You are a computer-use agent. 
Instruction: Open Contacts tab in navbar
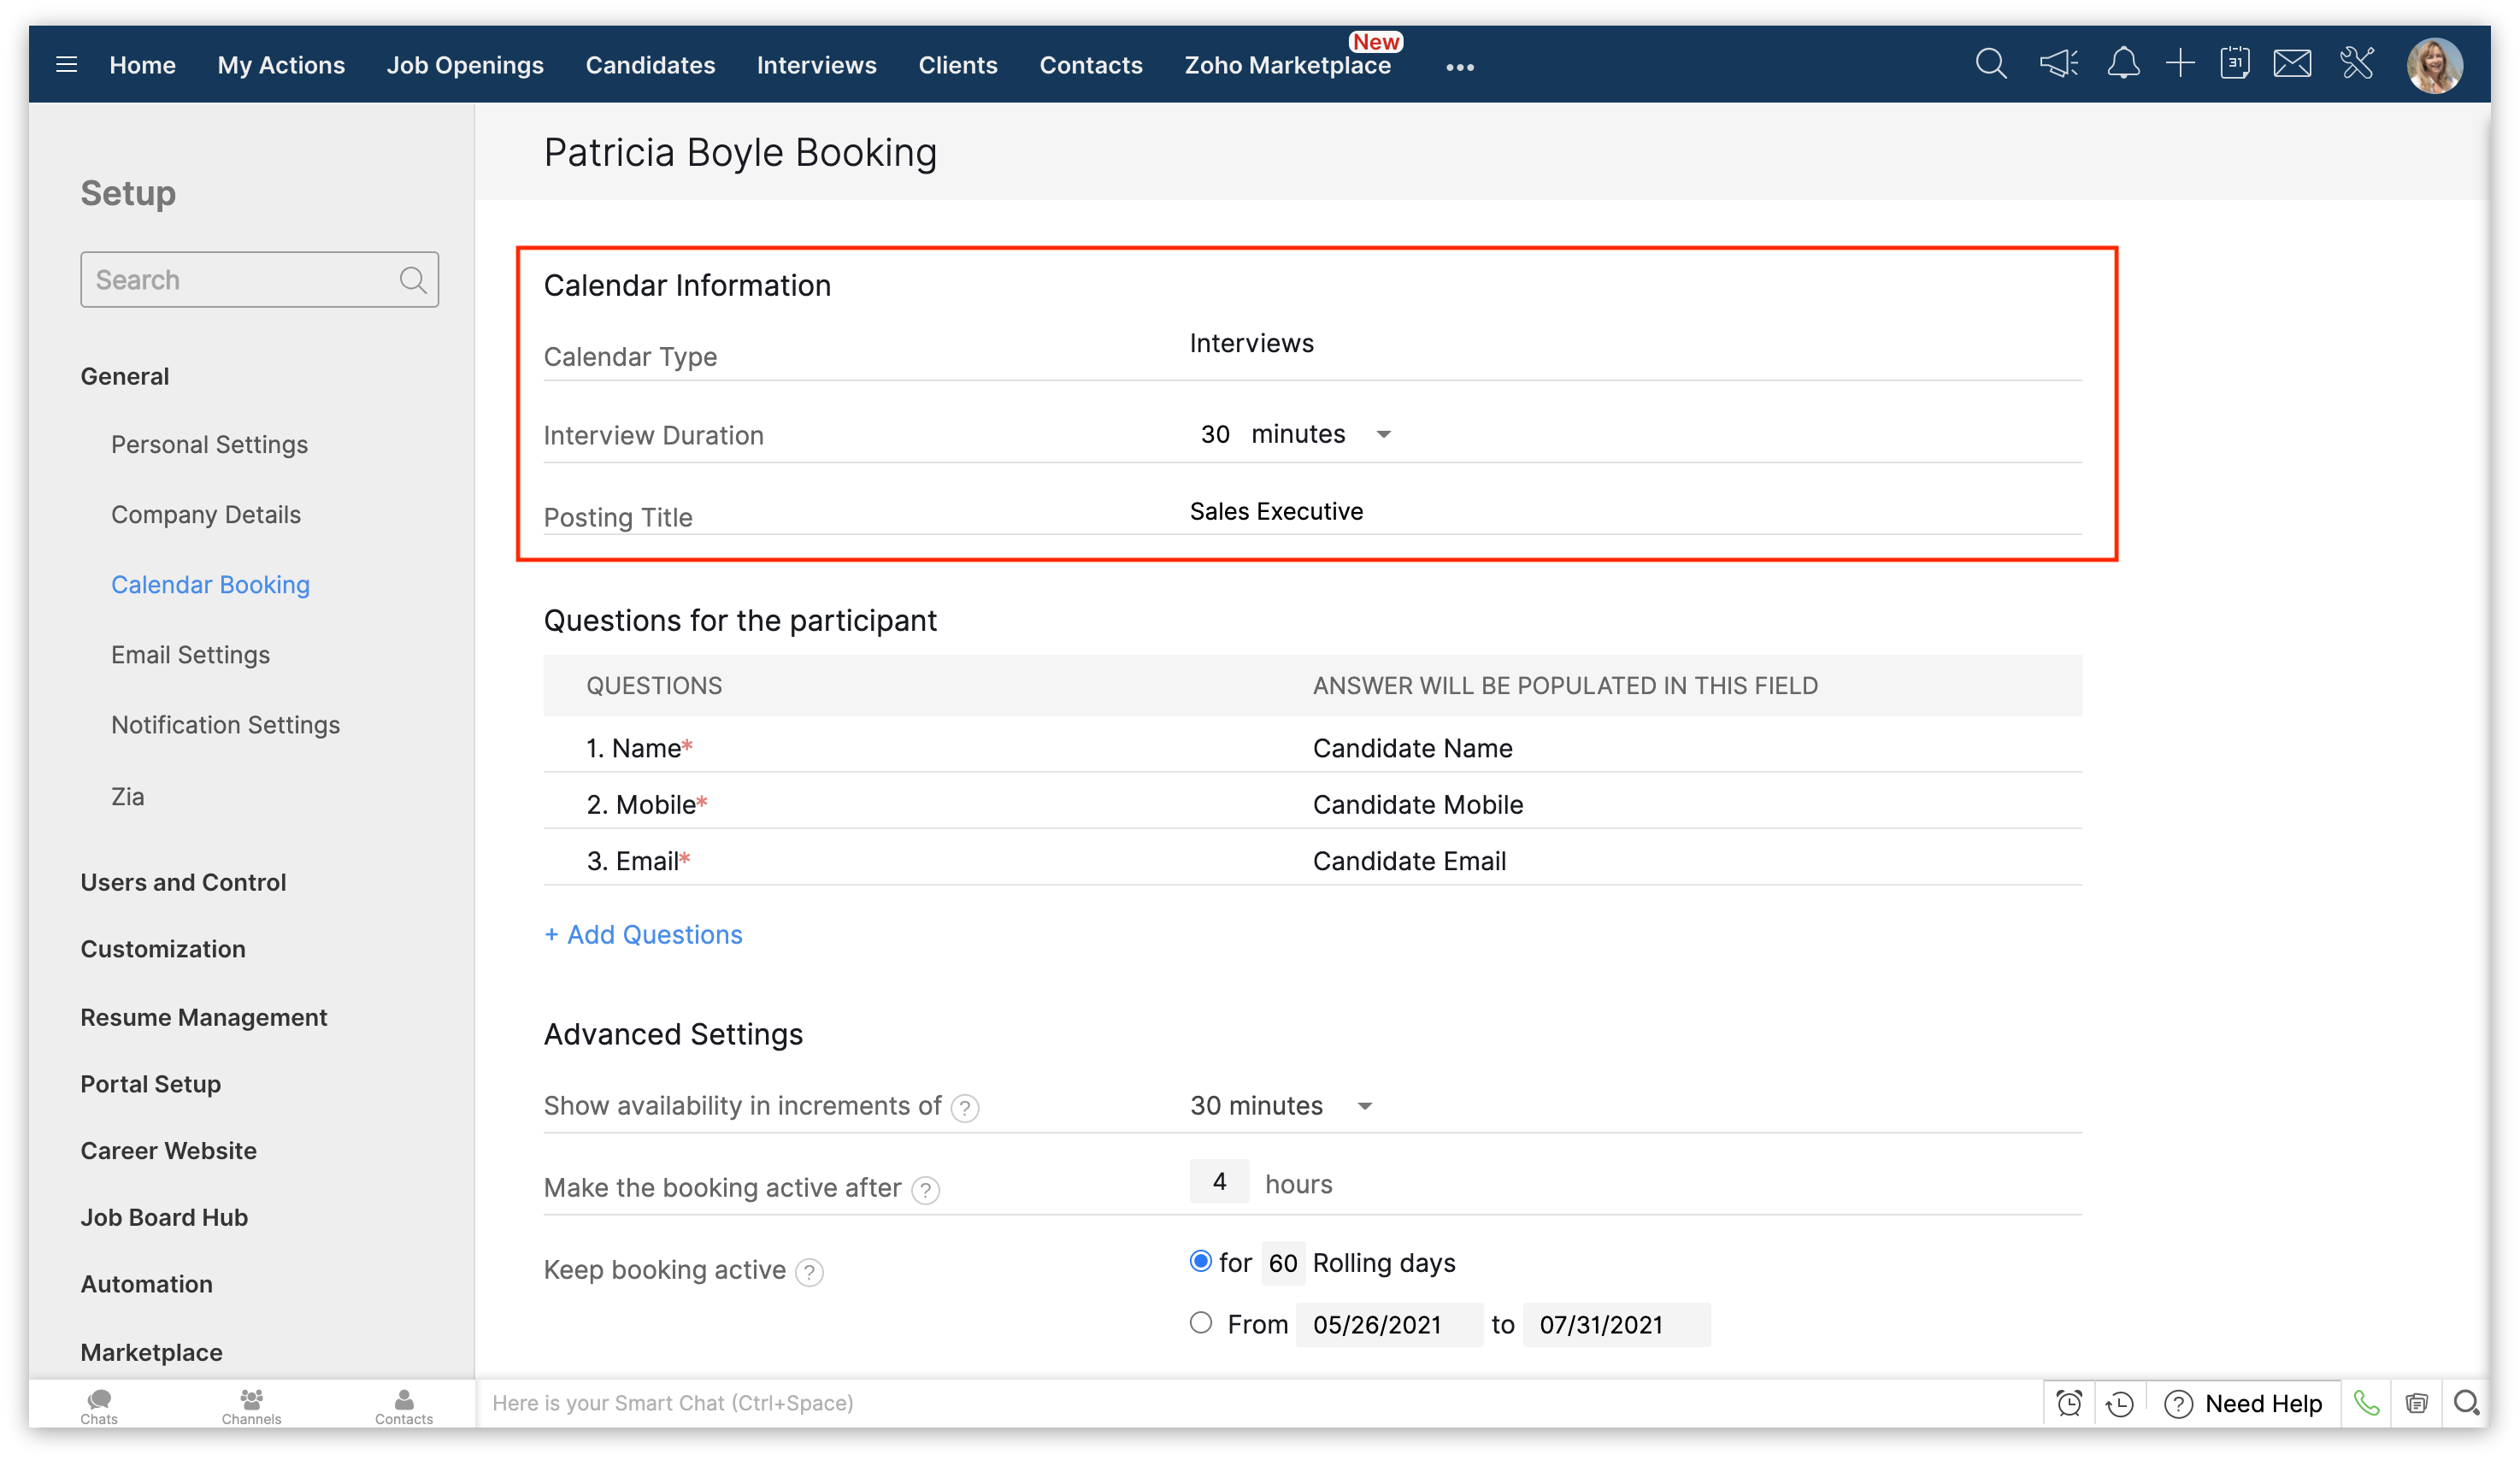click(1090, 65)
